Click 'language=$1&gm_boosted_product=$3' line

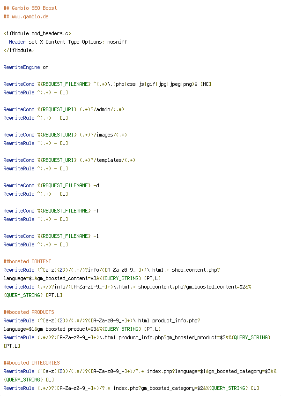[x=82, y=329]
